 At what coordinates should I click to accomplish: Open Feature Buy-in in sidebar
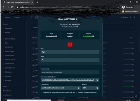pos(9,59)
